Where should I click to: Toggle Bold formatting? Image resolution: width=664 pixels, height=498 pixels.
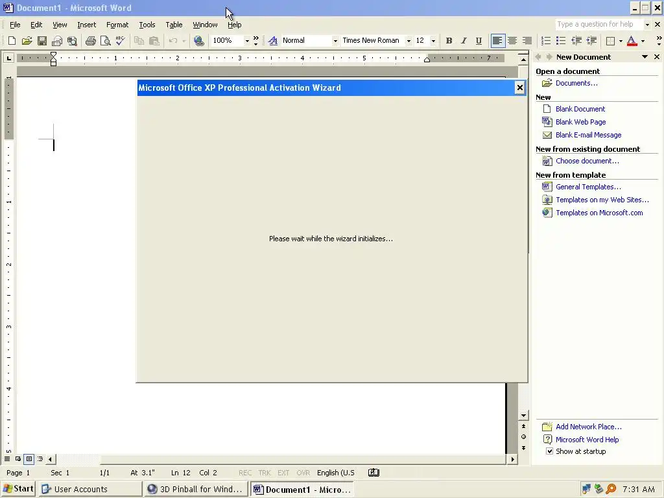click(x=449, y=41)
